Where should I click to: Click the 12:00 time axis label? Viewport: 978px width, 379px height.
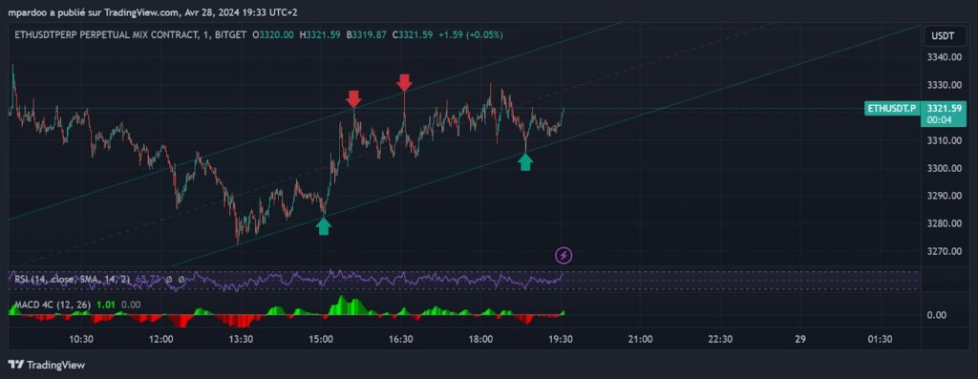click(160, 340)
